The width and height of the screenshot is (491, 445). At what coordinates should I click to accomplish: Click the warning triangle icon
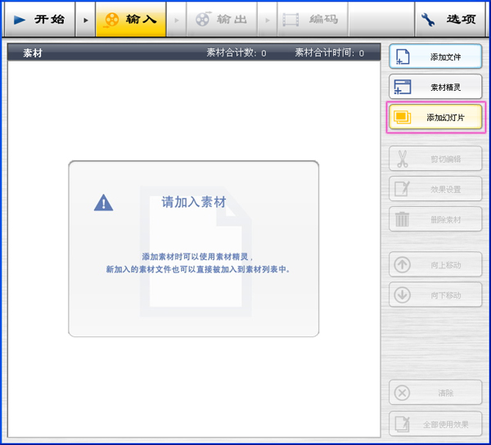[104, 203]
